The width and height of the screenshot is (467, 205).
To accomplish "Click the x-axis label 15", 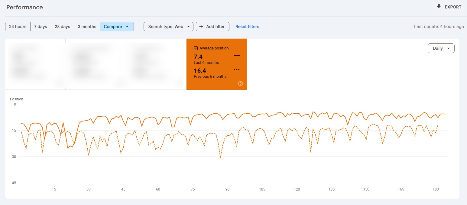I will point(54,189).
